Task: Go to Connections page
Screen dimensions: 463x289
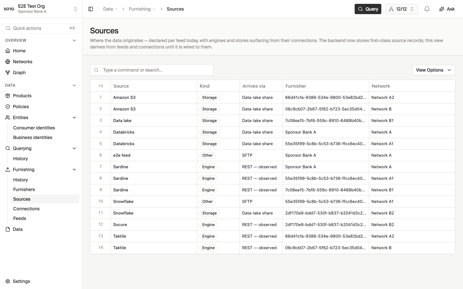Action: tap(26, 209)
